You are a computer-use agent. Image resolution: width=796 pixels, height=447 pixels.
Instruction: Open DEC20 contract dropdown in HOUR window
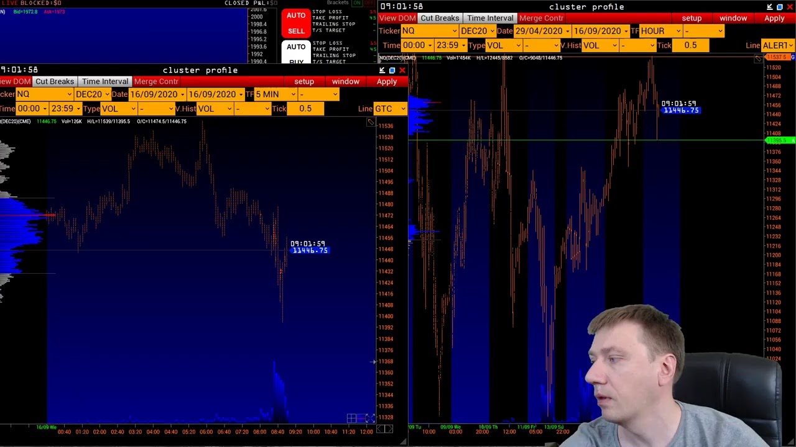[478, 31]
